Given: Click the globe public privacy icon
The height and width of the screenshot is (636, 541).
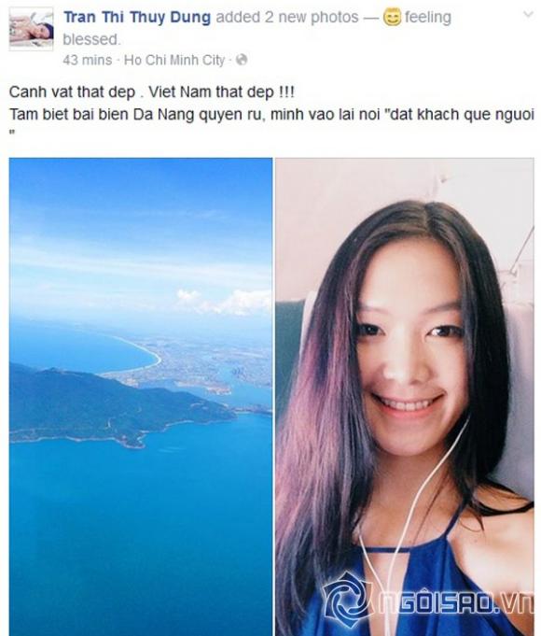Looking at the screenshot, I should (x=242, y=60).
